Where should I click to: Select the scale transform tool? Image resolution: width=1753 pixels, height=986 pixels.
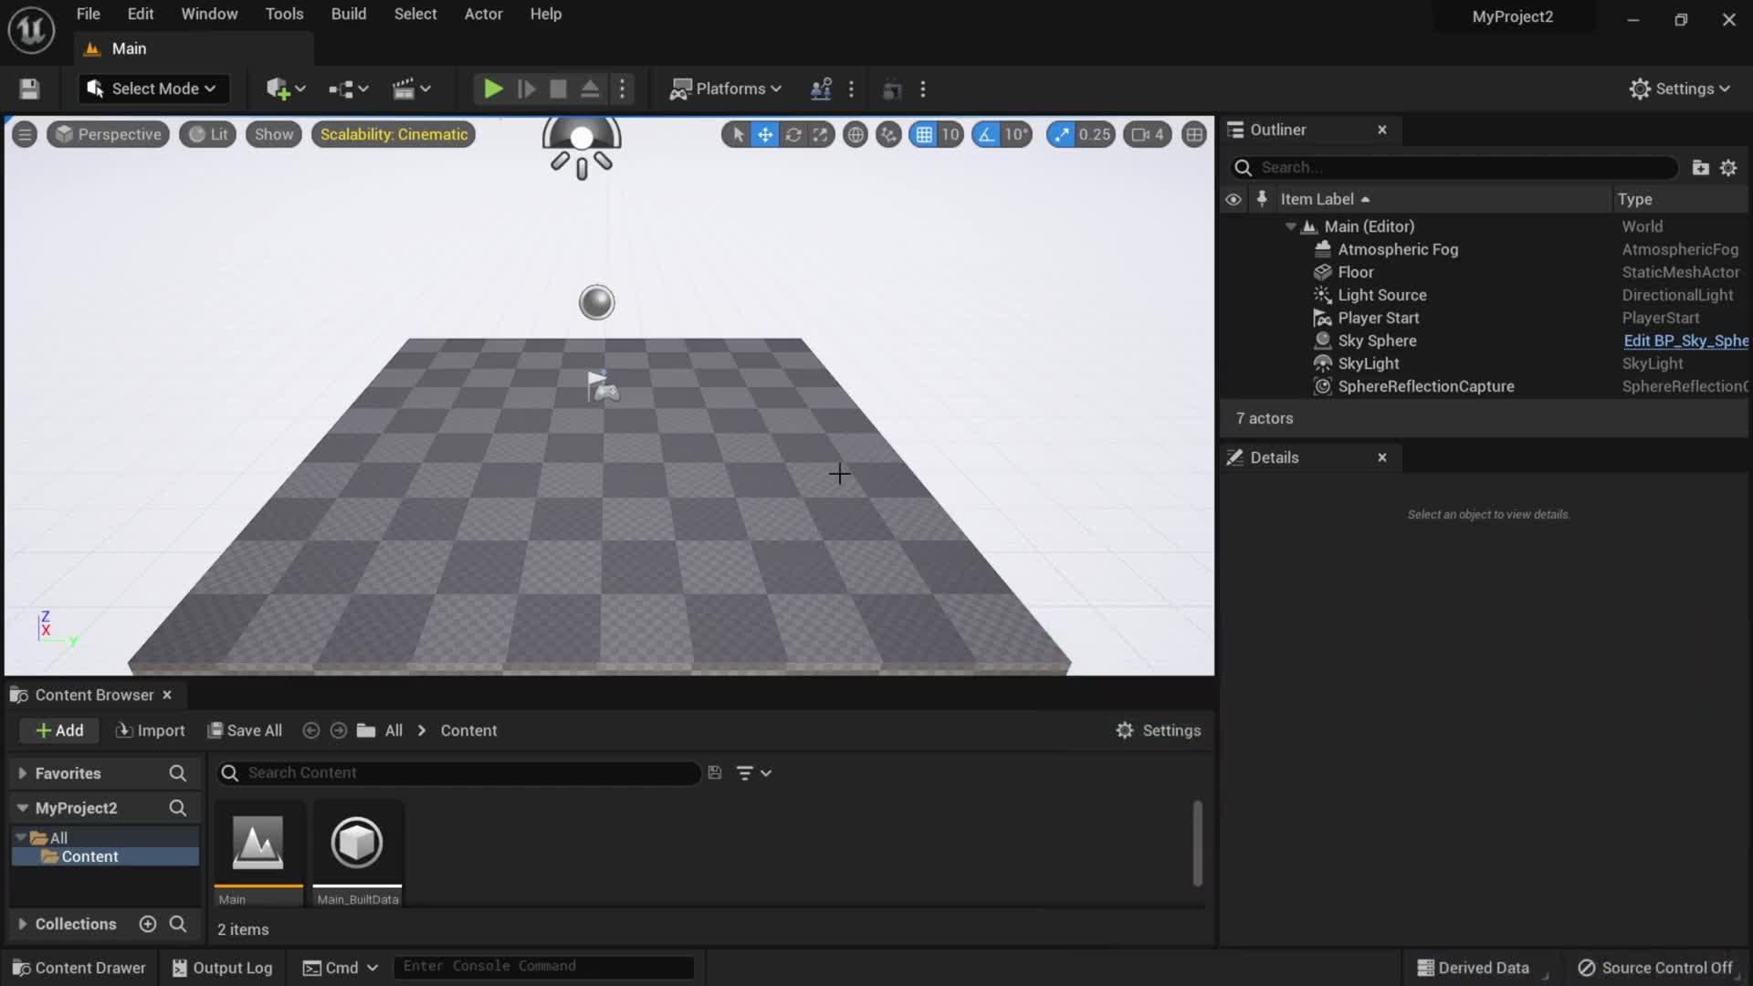821,135
